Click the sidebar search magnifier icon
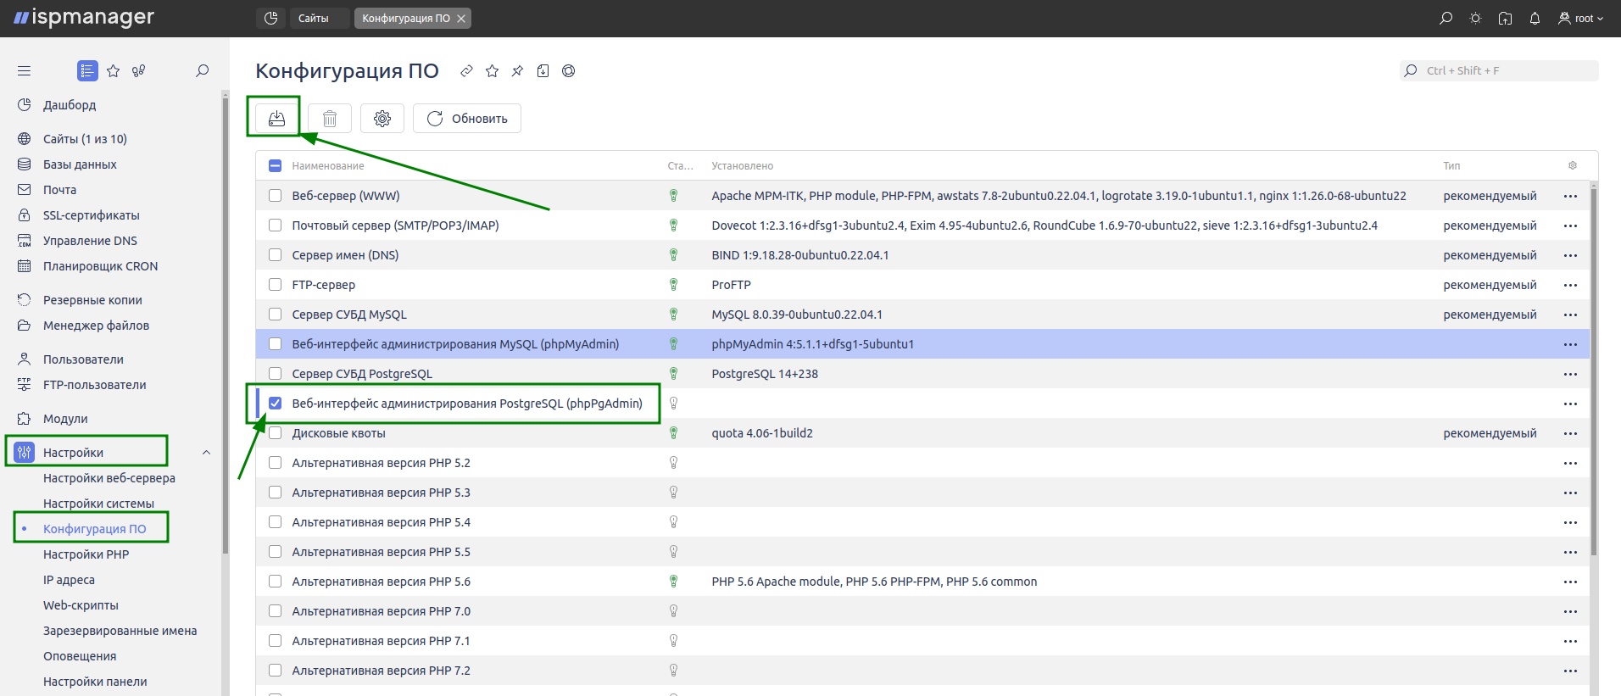1621x696 pixels. tap(202, 71)
